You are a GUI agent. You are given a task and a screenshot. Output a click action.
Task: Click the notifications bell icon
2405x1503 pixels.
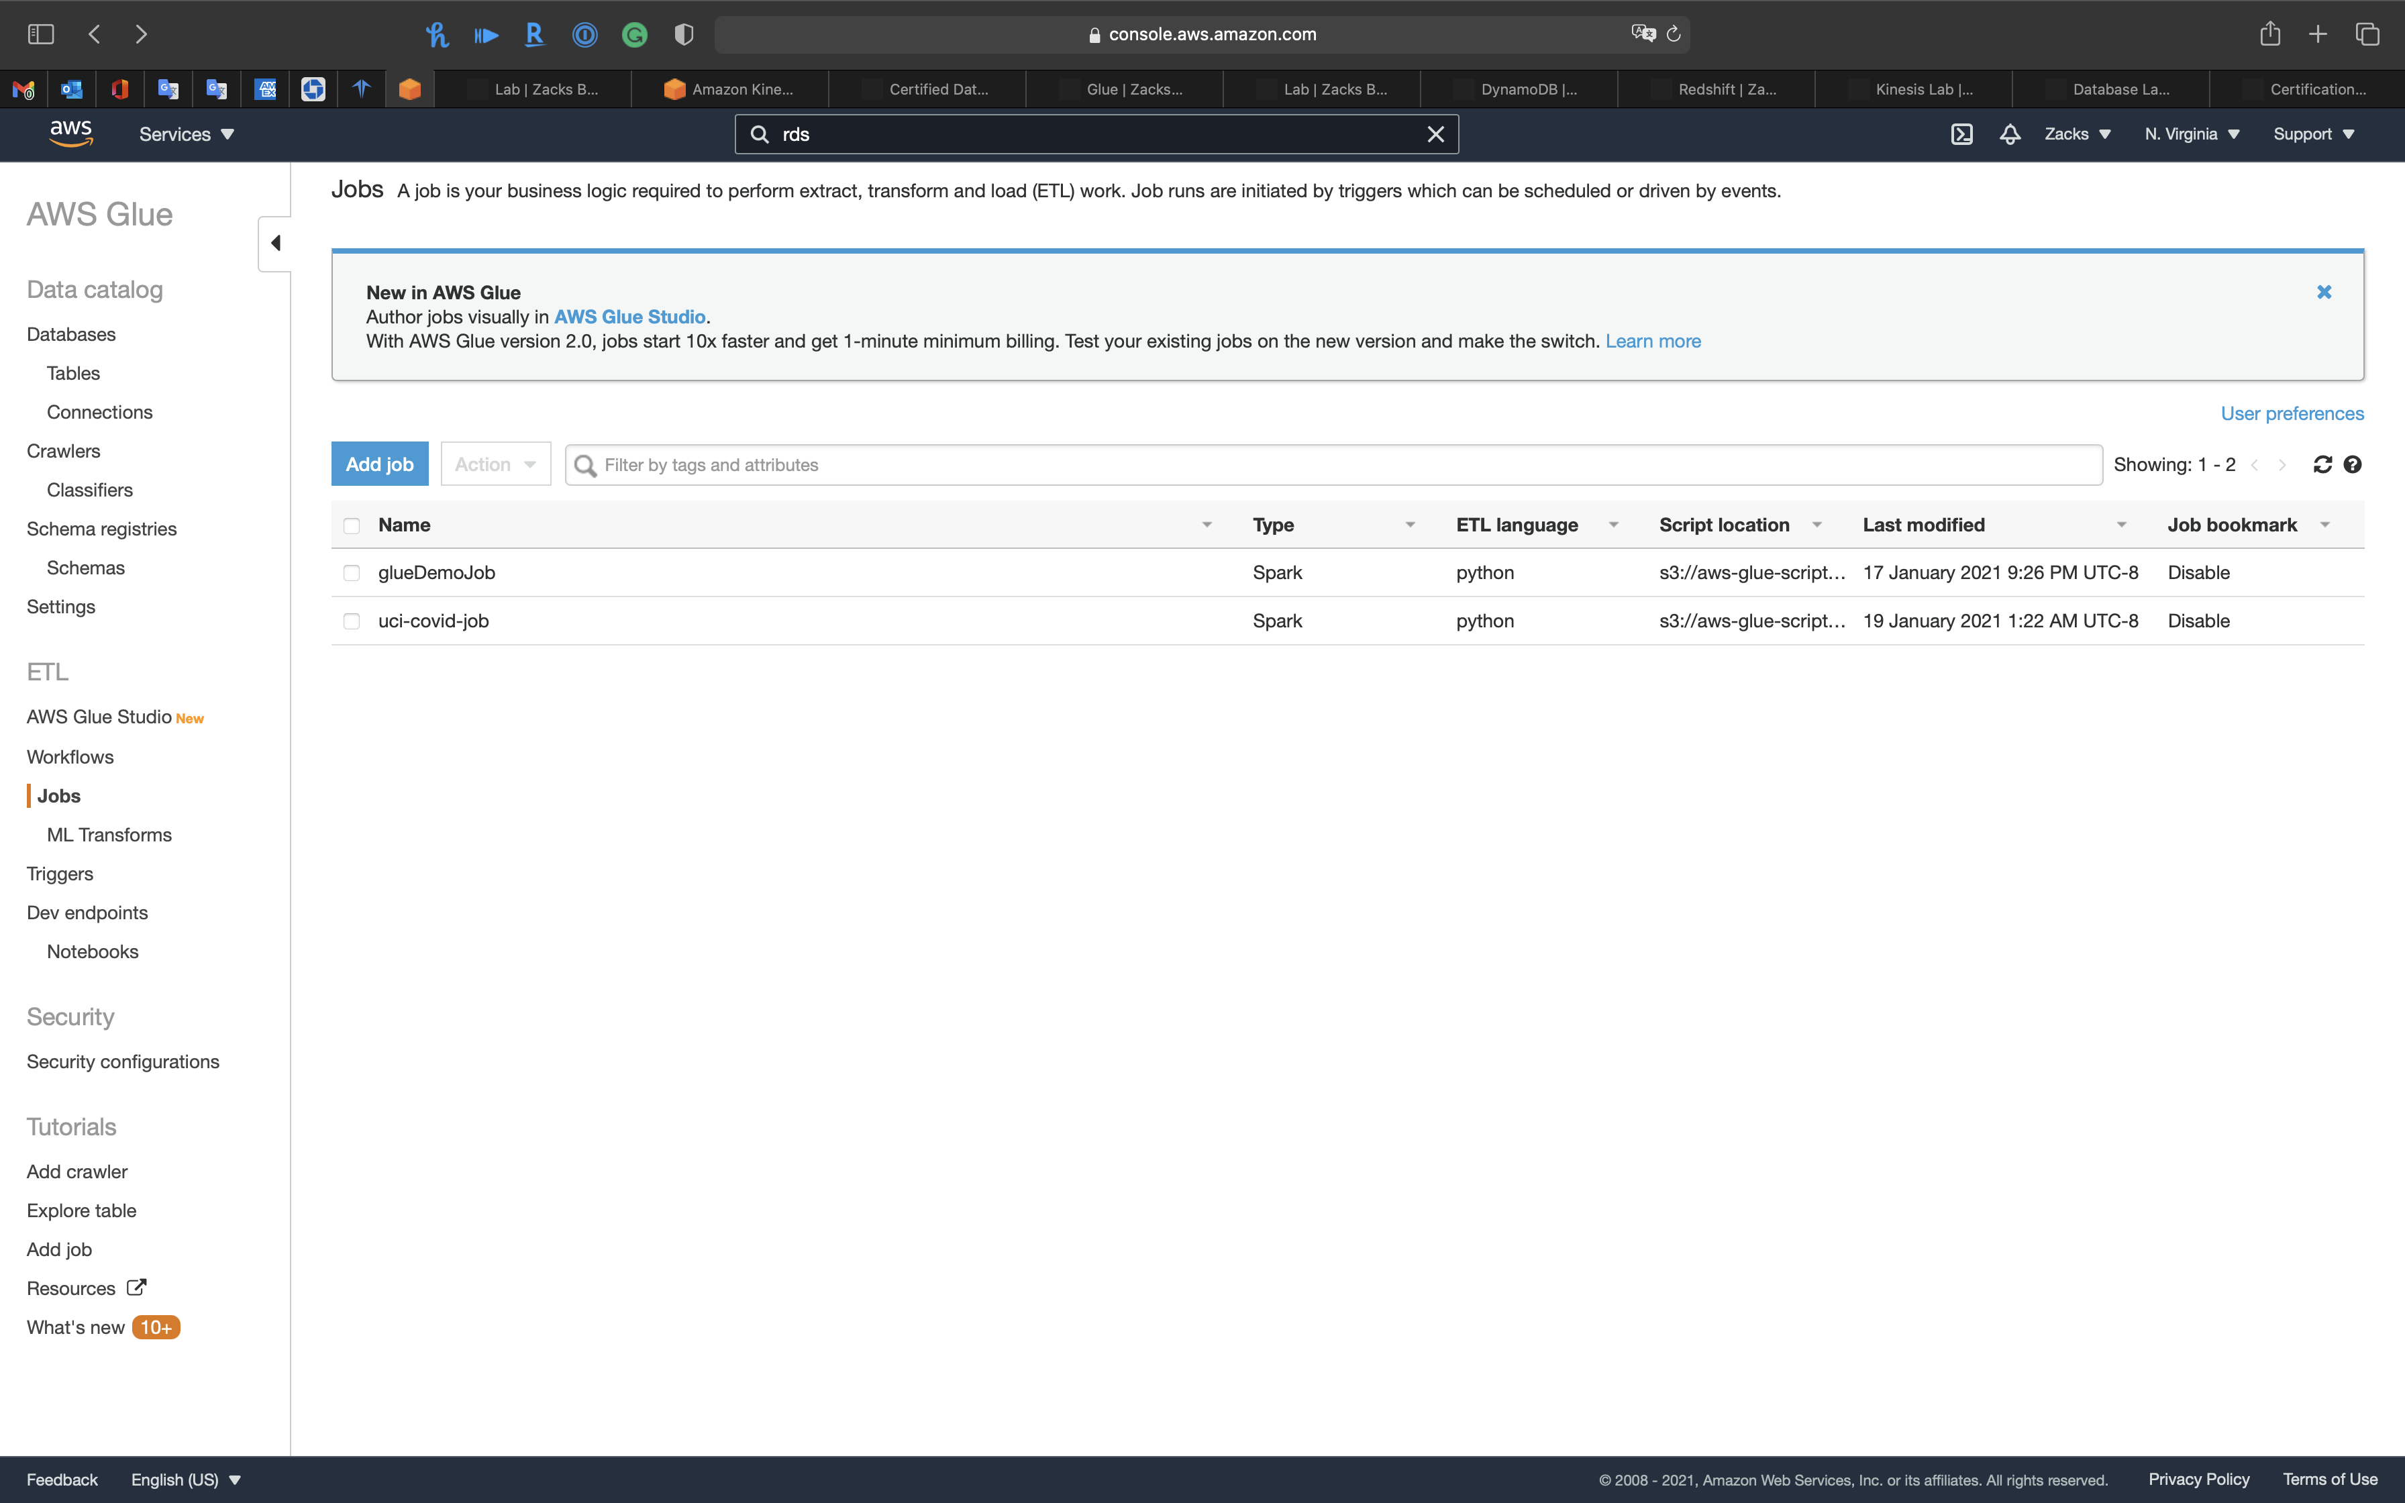click(2010, 134)
